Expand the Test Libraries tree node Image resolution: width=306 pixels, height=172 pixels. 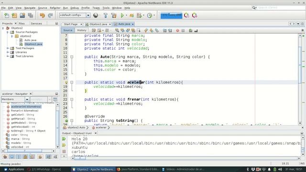[x=8, y=56]
